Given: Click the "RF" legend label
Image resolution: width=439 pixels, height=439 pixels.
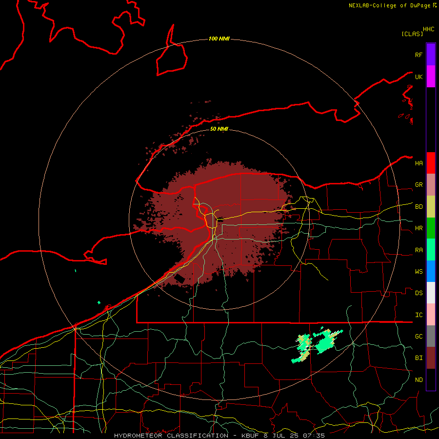Looking at the screenshot, I should click(419, 55).
